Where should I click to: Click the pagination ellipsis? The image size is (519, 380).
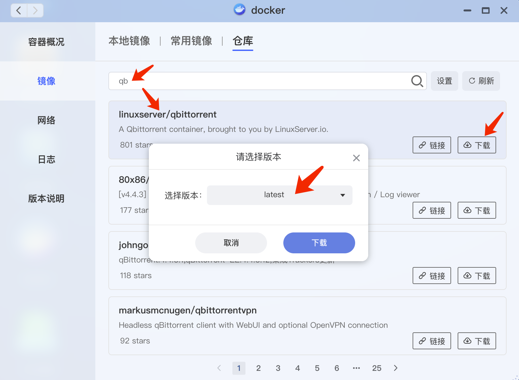point(356,368)
